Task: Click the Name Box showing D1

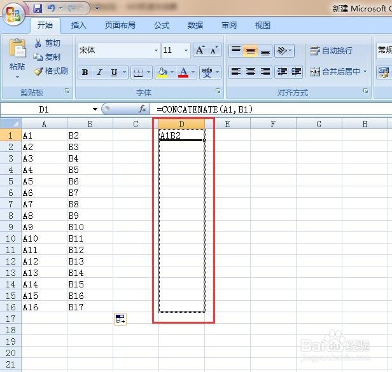Action: [x=44, y=109]
